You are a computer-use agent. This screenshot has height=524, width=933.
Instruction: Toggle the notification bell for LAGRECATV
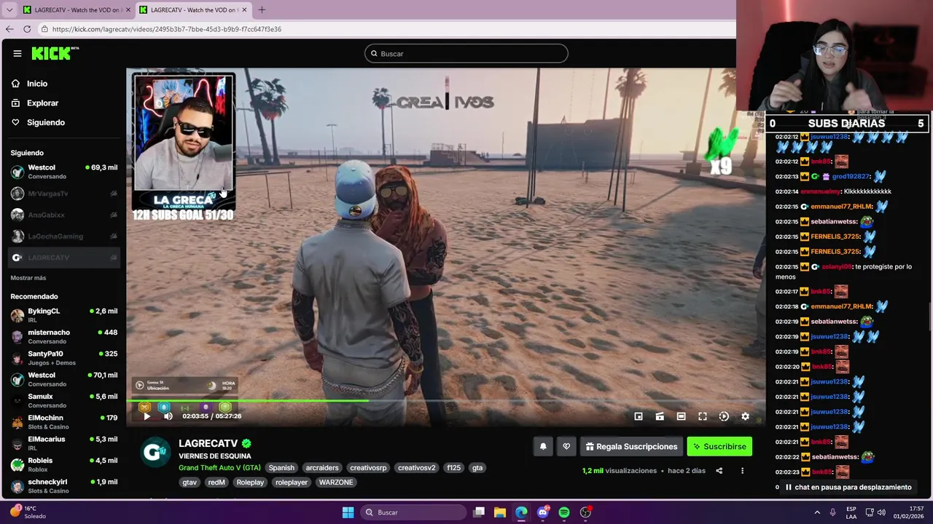(x=543, y=447)
